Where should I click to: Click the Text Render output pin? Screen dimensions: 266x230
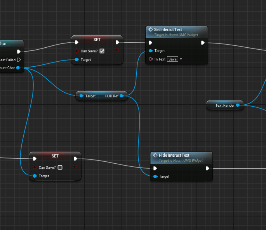pos(238,105)
